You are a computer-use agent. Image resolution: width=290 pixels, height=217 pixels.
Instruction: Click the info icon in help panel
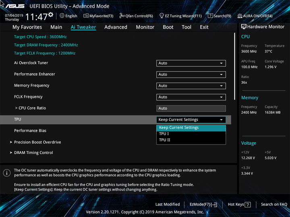coord(7,173)
